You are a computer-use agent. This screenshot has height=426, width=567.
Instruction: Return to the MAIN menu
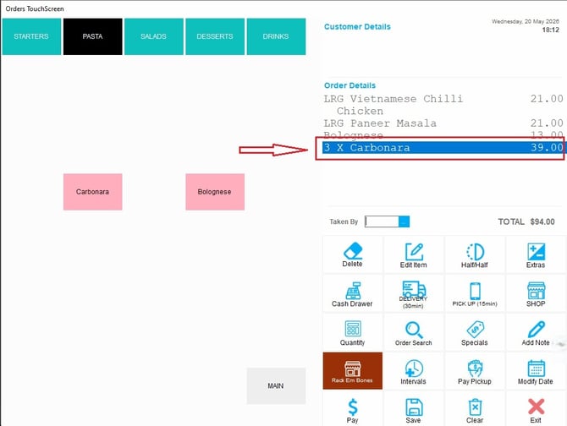tap(276, 386)
